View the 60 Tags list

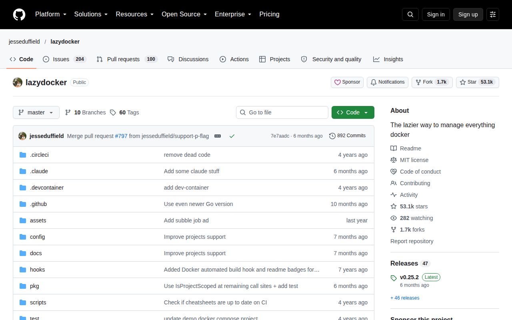click(124, 112)
